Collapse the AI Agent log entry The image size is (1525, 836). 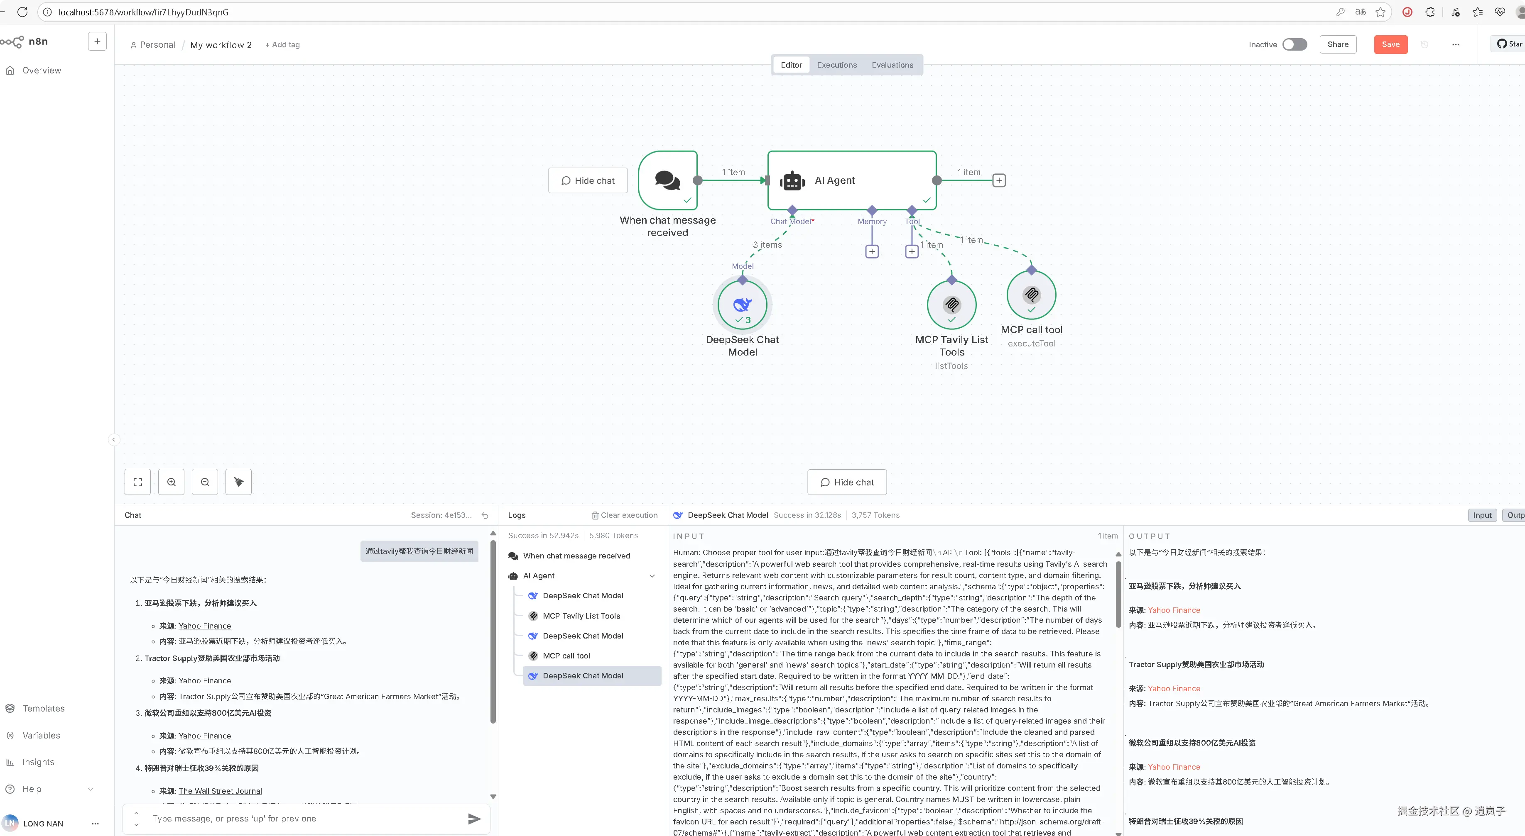tap(652, 576)
